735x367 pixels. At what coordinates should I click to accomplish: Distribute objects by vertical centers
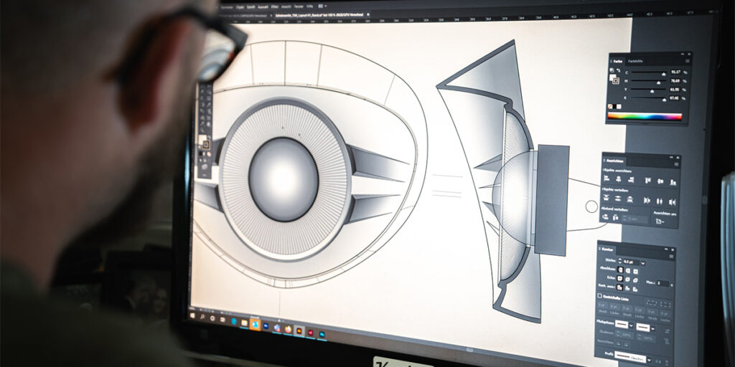pos(618,199)
